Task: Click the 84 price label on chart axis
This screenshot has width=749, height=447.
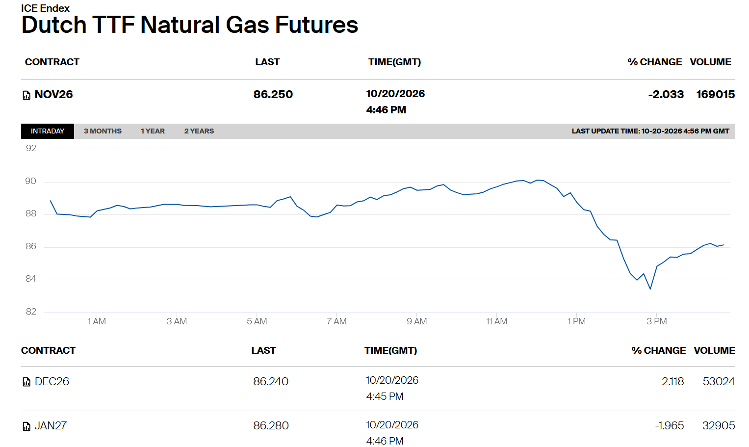Action: (31, 279)
